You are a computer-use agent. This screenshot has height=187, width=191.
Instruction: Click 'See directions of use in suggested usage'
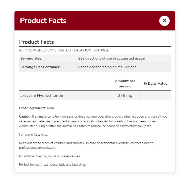(x=111, y=58)
